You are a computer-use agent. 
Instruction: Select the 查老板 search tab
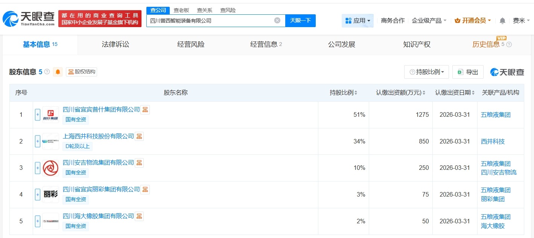coord(181,10)
